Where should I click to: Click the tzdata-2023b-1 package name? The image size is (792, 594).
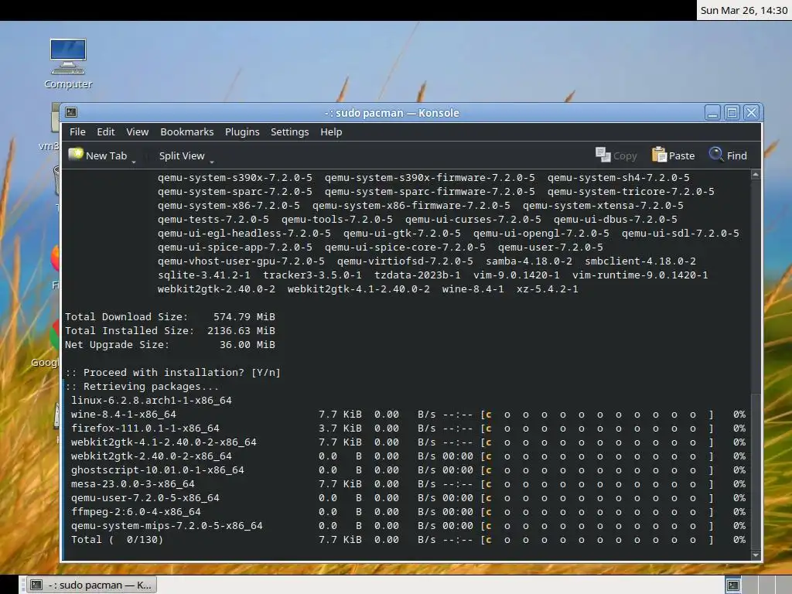point(417,275)
